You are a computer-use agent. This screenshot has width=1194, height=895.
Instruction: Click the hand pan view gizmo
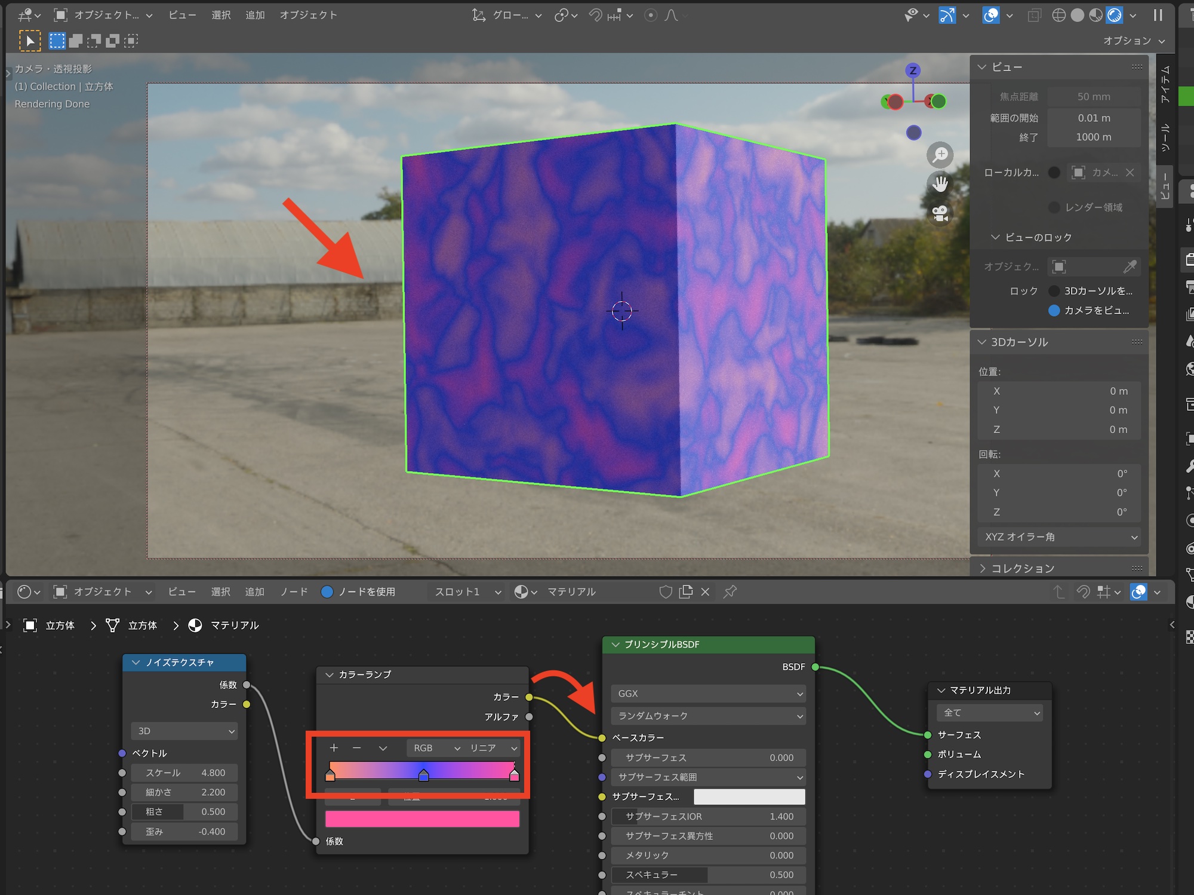tap(940, 184)
